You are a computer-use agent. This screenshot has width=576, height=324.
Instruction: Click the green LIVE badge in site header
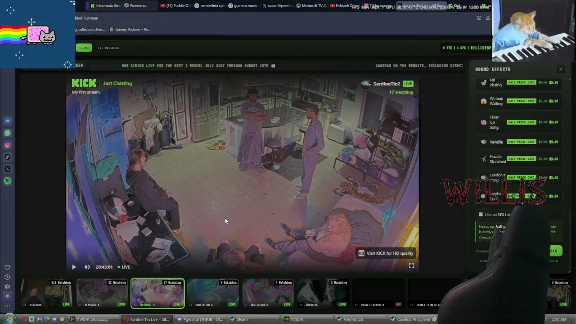(84, 48)
